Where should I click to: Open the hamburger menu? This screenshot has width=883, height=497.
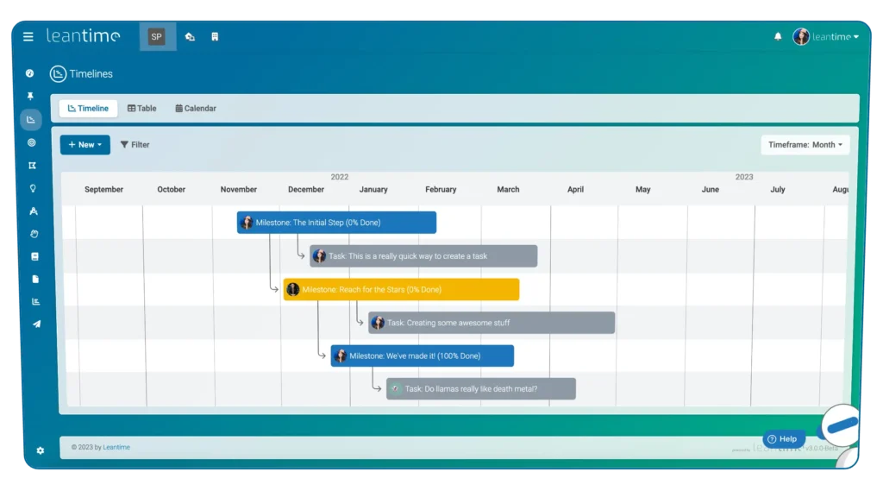[28, 36]
